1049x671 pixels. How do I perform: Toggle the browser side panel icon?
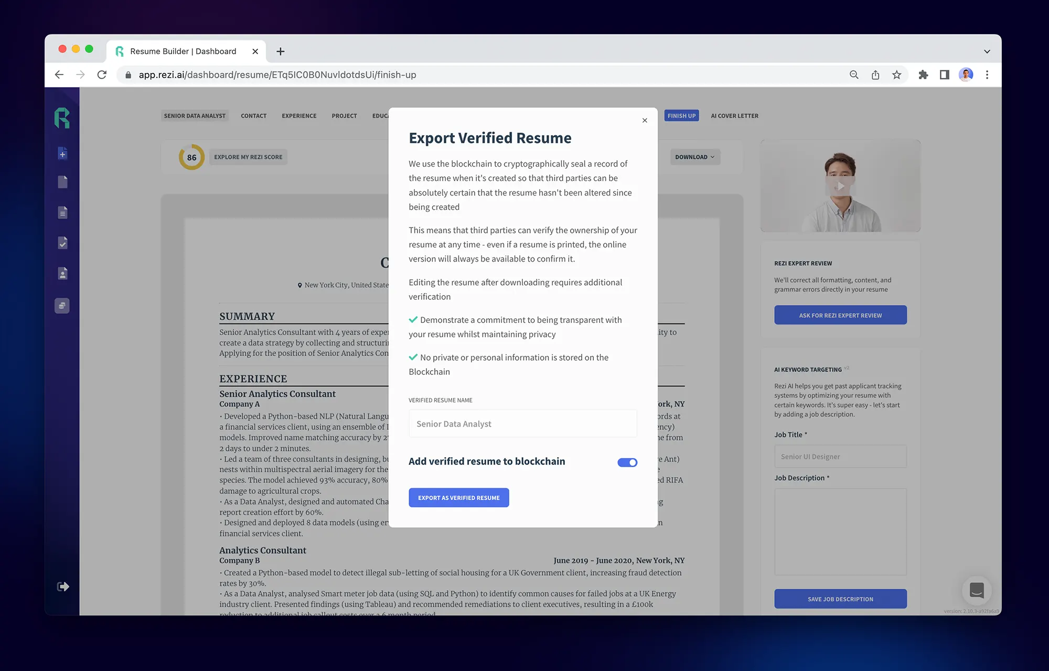pyautogui.click(x=945, y=75)
